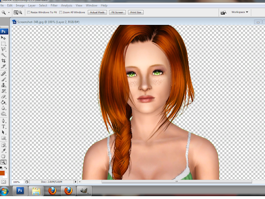Toggle Quick Mask mode
This screenshot has width=265, height=199.
(3, 182)
